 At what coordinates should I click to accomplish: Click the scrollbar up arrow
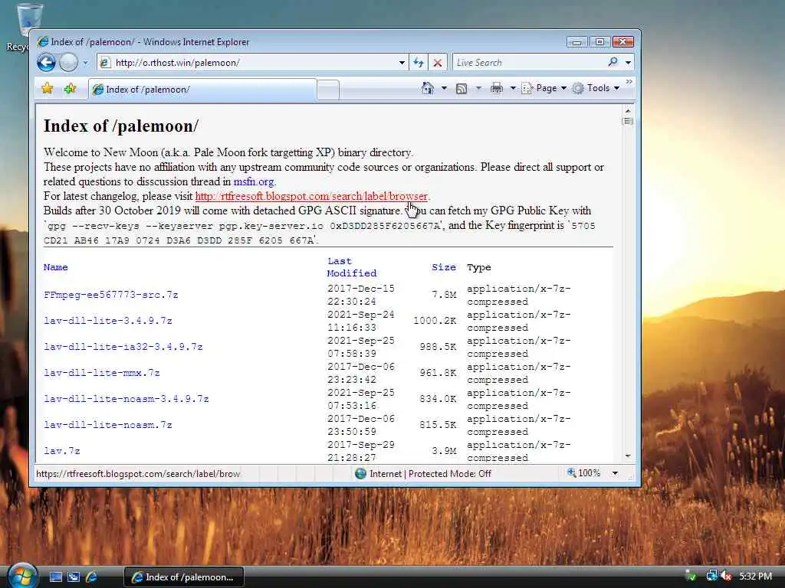tap(628, 110)
